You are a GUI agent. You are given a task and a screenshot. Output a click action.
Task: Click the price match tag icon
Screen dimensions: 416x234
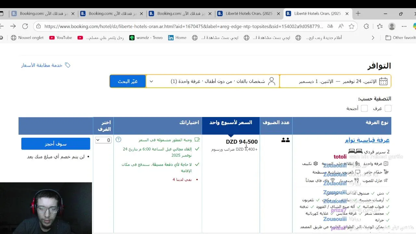tap(68, 65)
